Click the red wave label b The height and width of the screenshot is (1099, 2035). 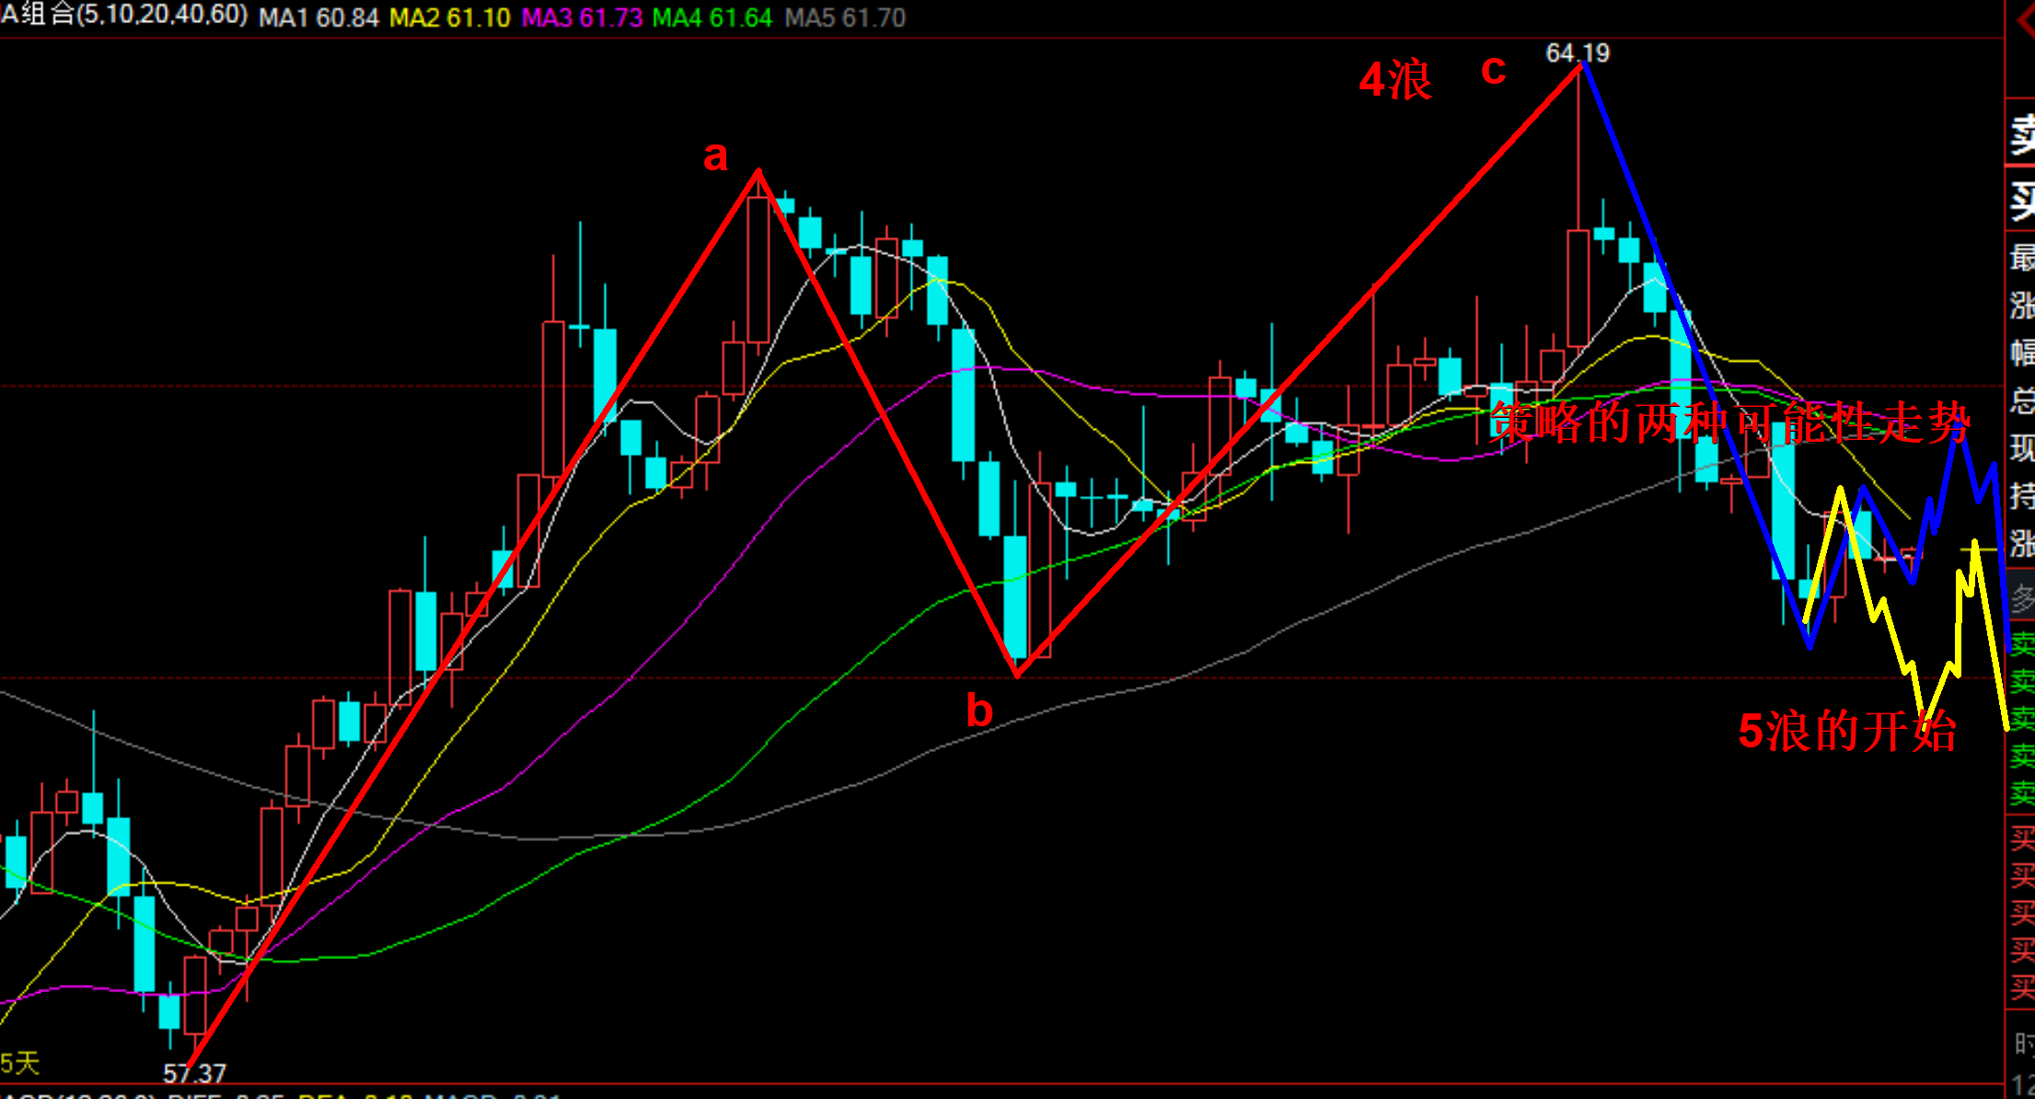coord(979,711)
